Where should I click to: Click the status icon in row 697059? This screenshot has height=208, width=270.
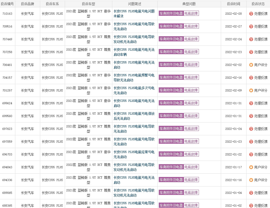[x=251, y=142]
